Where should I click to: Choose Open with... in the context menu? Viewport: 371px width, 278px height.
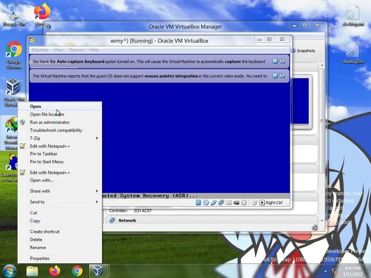60,180
